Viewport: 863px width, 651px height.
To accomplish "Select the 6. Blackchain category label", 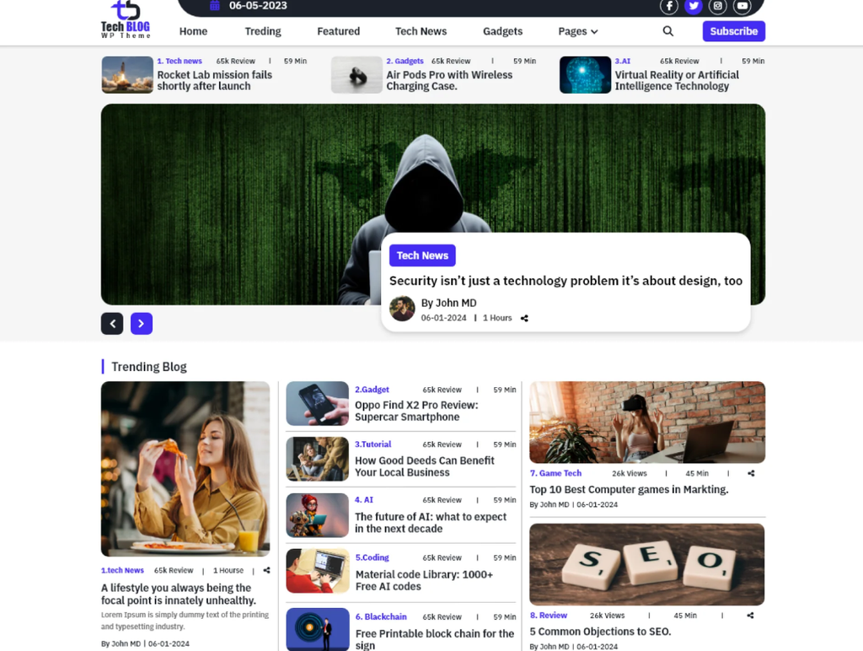I will [x=381, y=617].
